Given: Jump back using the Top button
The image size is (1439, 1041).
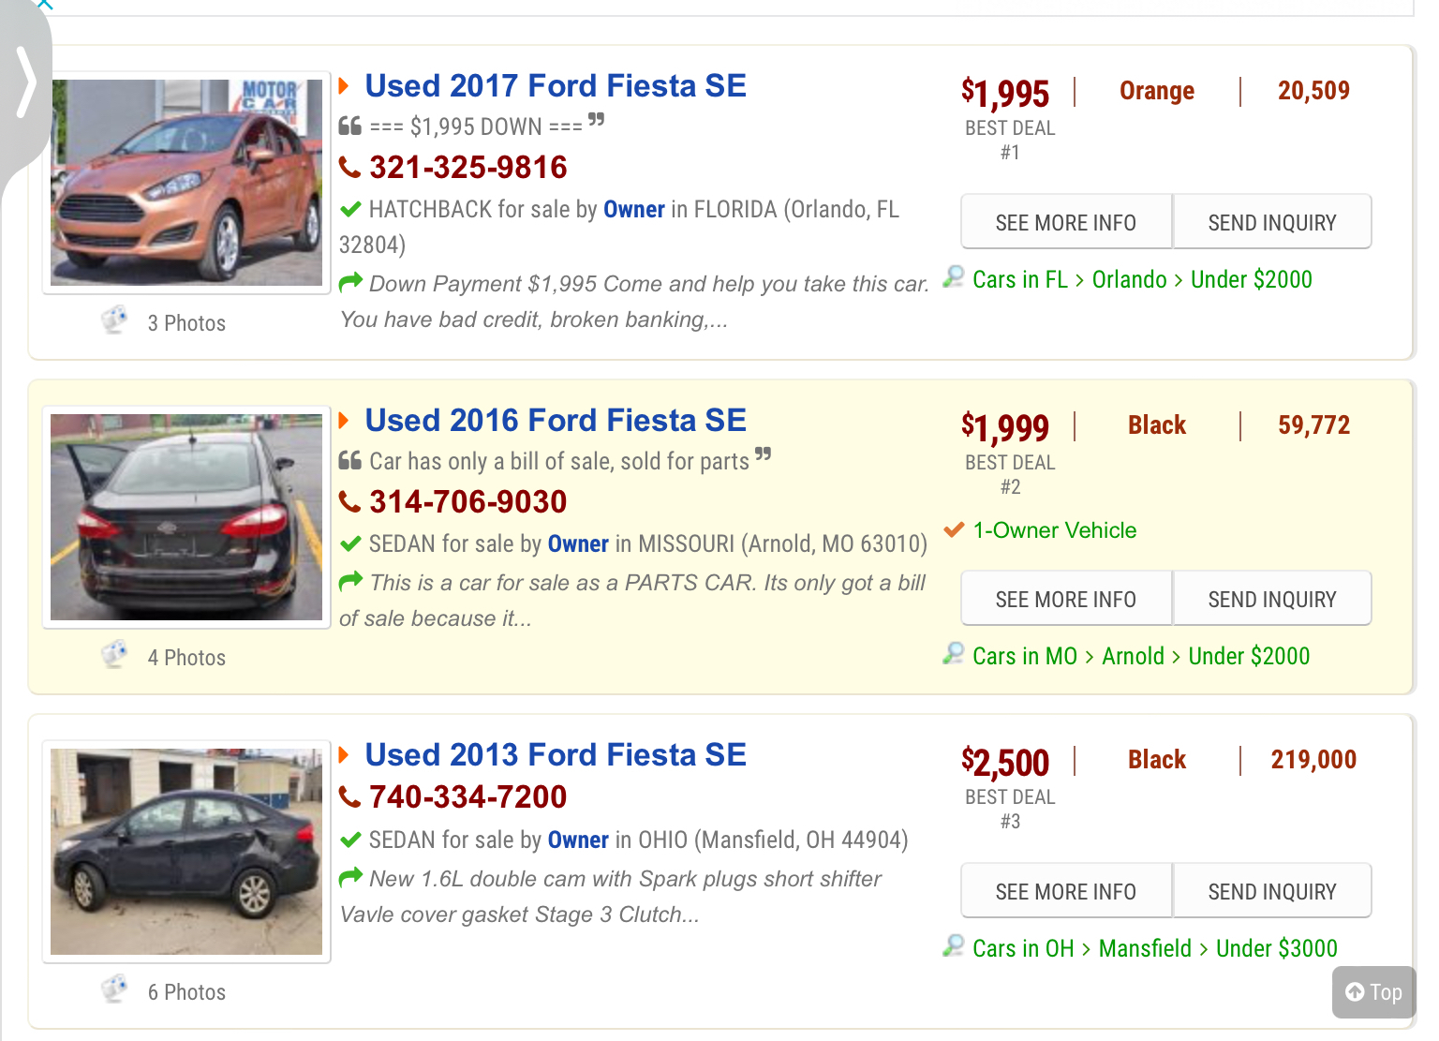Looking at the screenshot, I should point(1373,991).
